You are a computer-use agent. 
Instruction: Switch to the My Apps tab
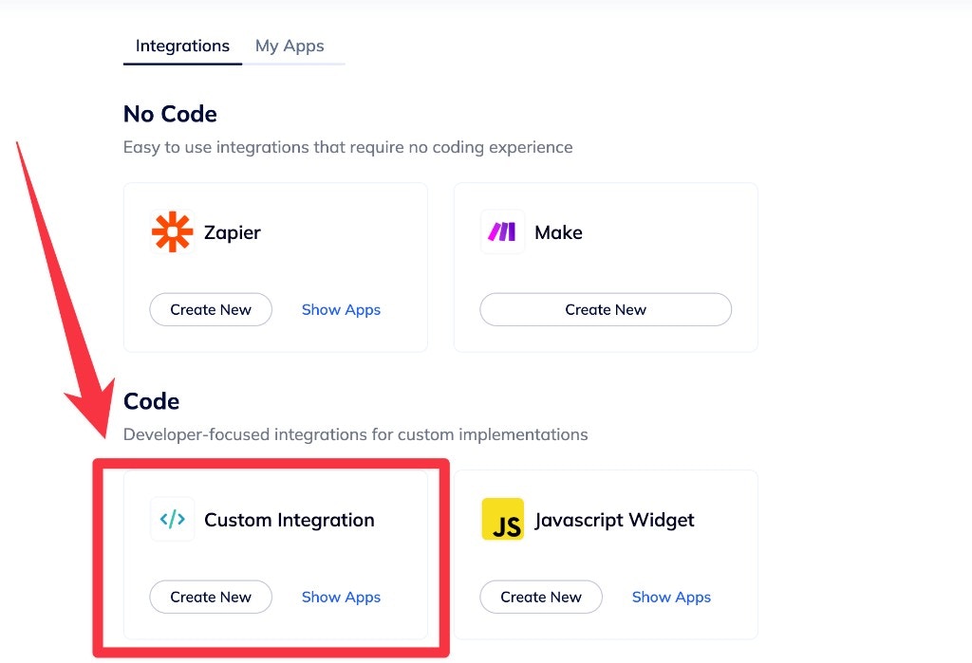(290, 45)
